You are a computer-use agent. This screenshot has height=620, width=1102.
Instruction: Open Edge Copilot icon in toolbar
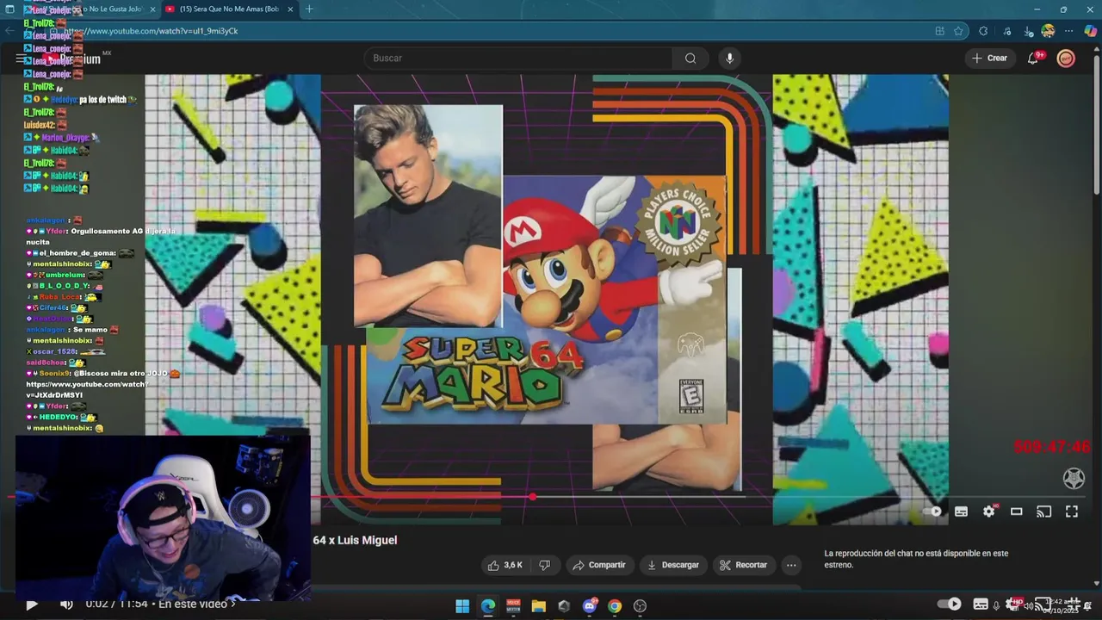point(1090,31)
